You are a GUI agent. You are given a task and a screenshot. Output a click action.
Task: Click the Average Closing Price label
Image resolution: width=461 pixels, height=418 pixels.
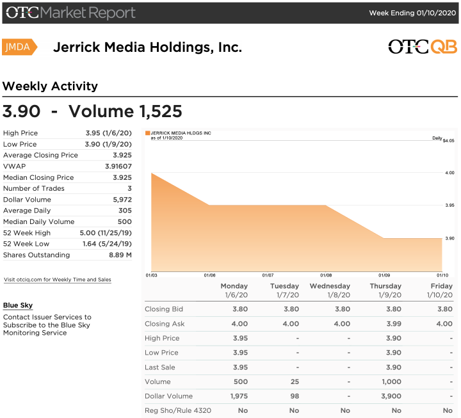click(40, 155)
